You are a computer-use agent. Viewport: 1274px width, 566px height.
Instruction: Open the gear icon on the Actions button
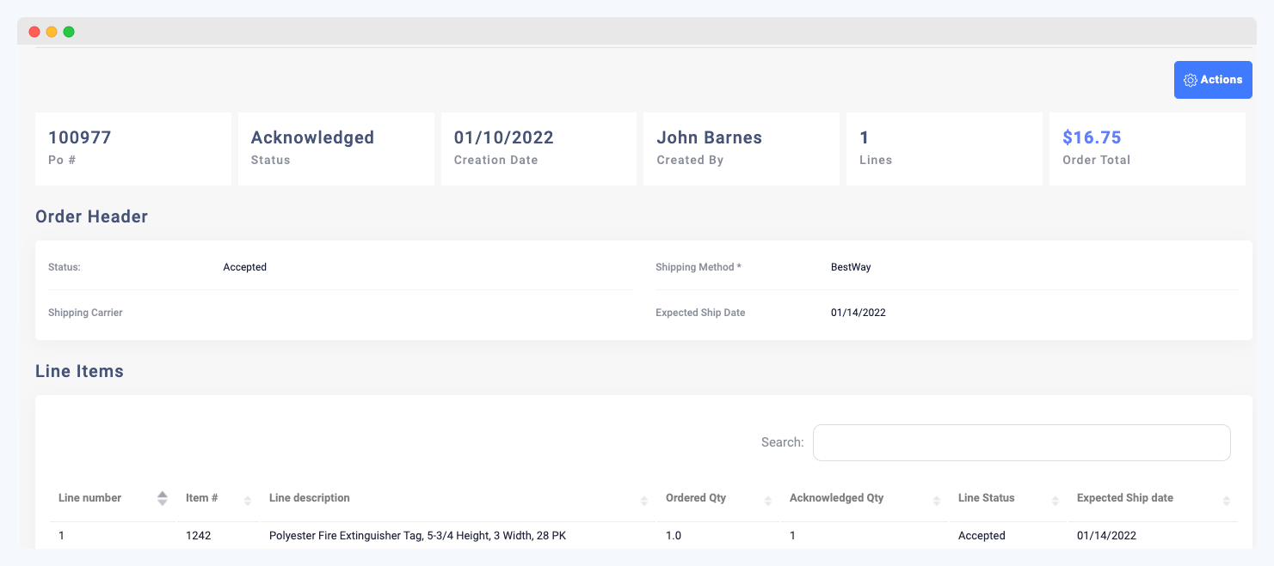coord(1191,79)
